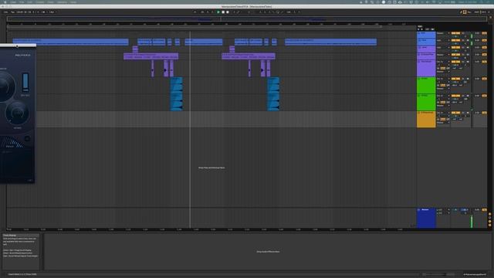Viewport: 494px width, 278px height.
Task: Select the first green track header
Action: click(426, 85)
